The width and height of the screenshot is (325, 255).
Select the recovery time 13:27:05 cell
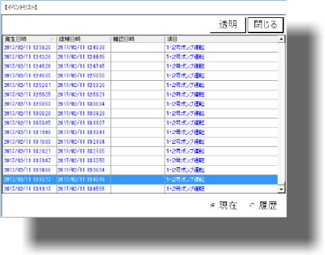point(84,151)
